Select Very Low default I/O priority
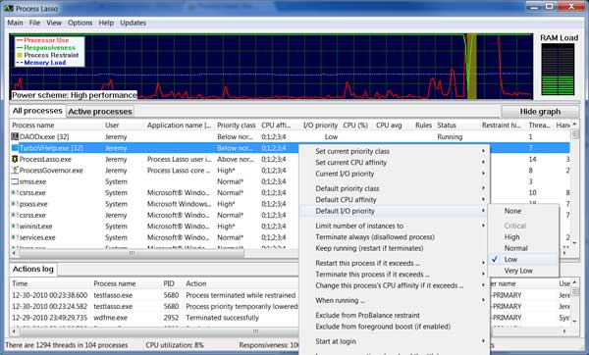 point(523,271)
